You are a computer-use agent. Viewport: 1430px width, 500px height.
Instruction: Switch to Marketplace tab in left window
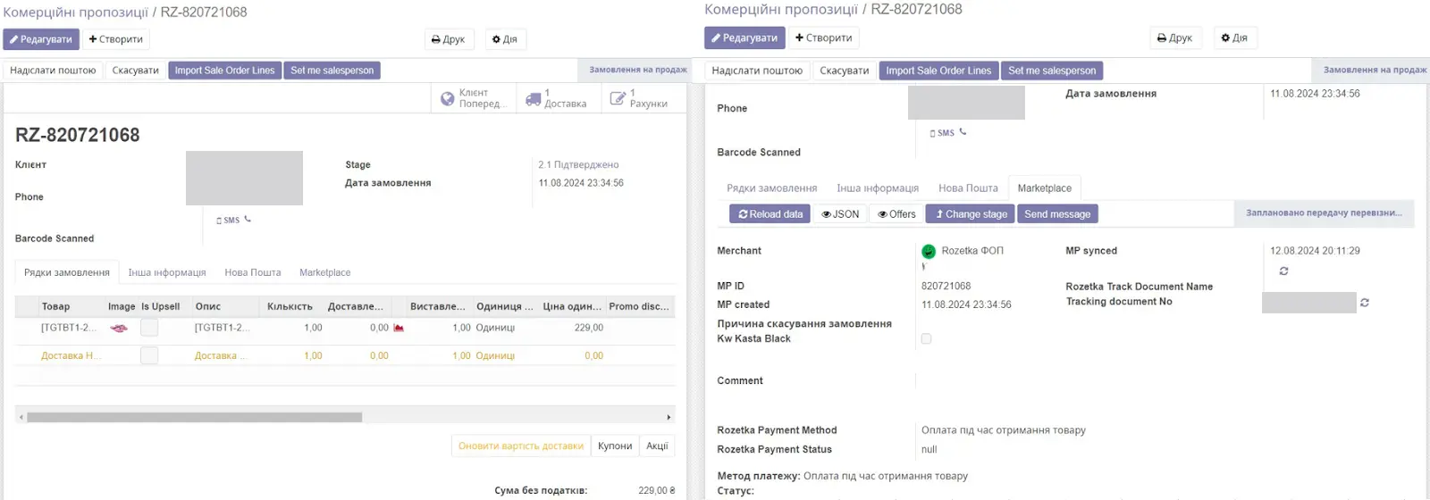pyautogui.click(x=325, y=272)
